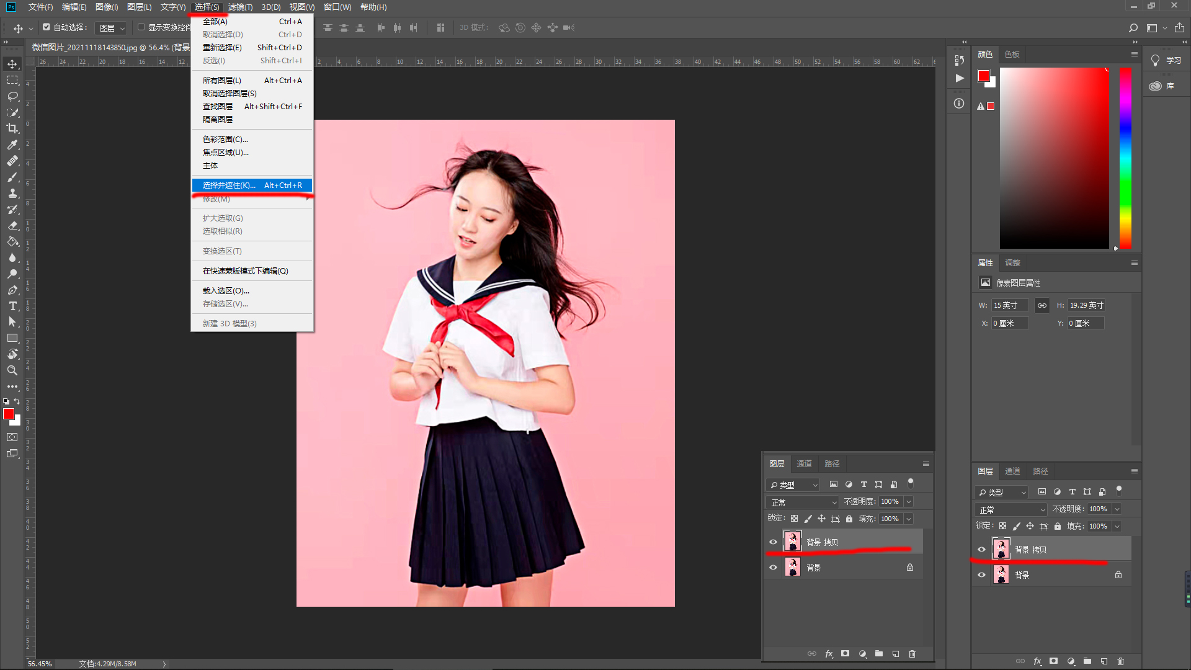Viewport: 1191px width, 670px height.
Task: Select the Paint Bucket tool
Action: point(12,241)
